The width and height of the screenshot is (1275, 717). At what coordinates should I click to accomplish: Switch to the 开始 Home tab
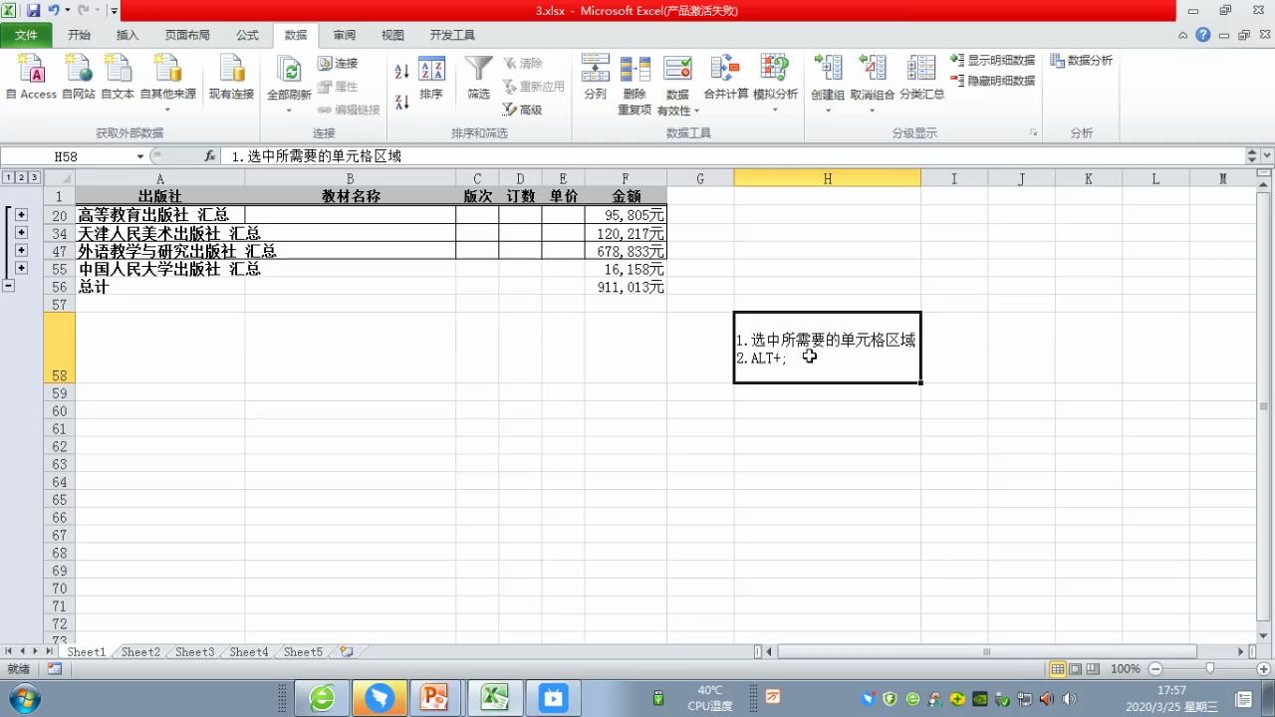point(79,35)
